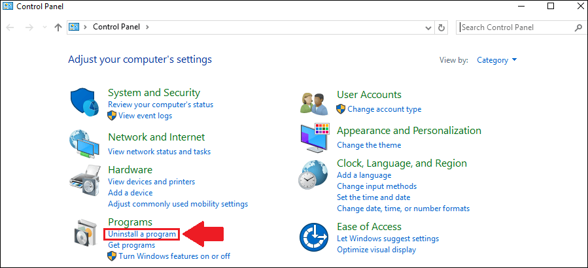The height and width of the screenshot is (268, 588).
Task: Expand the View by Category dropdown
Action: pyautogui.click(x=497, y=60)
